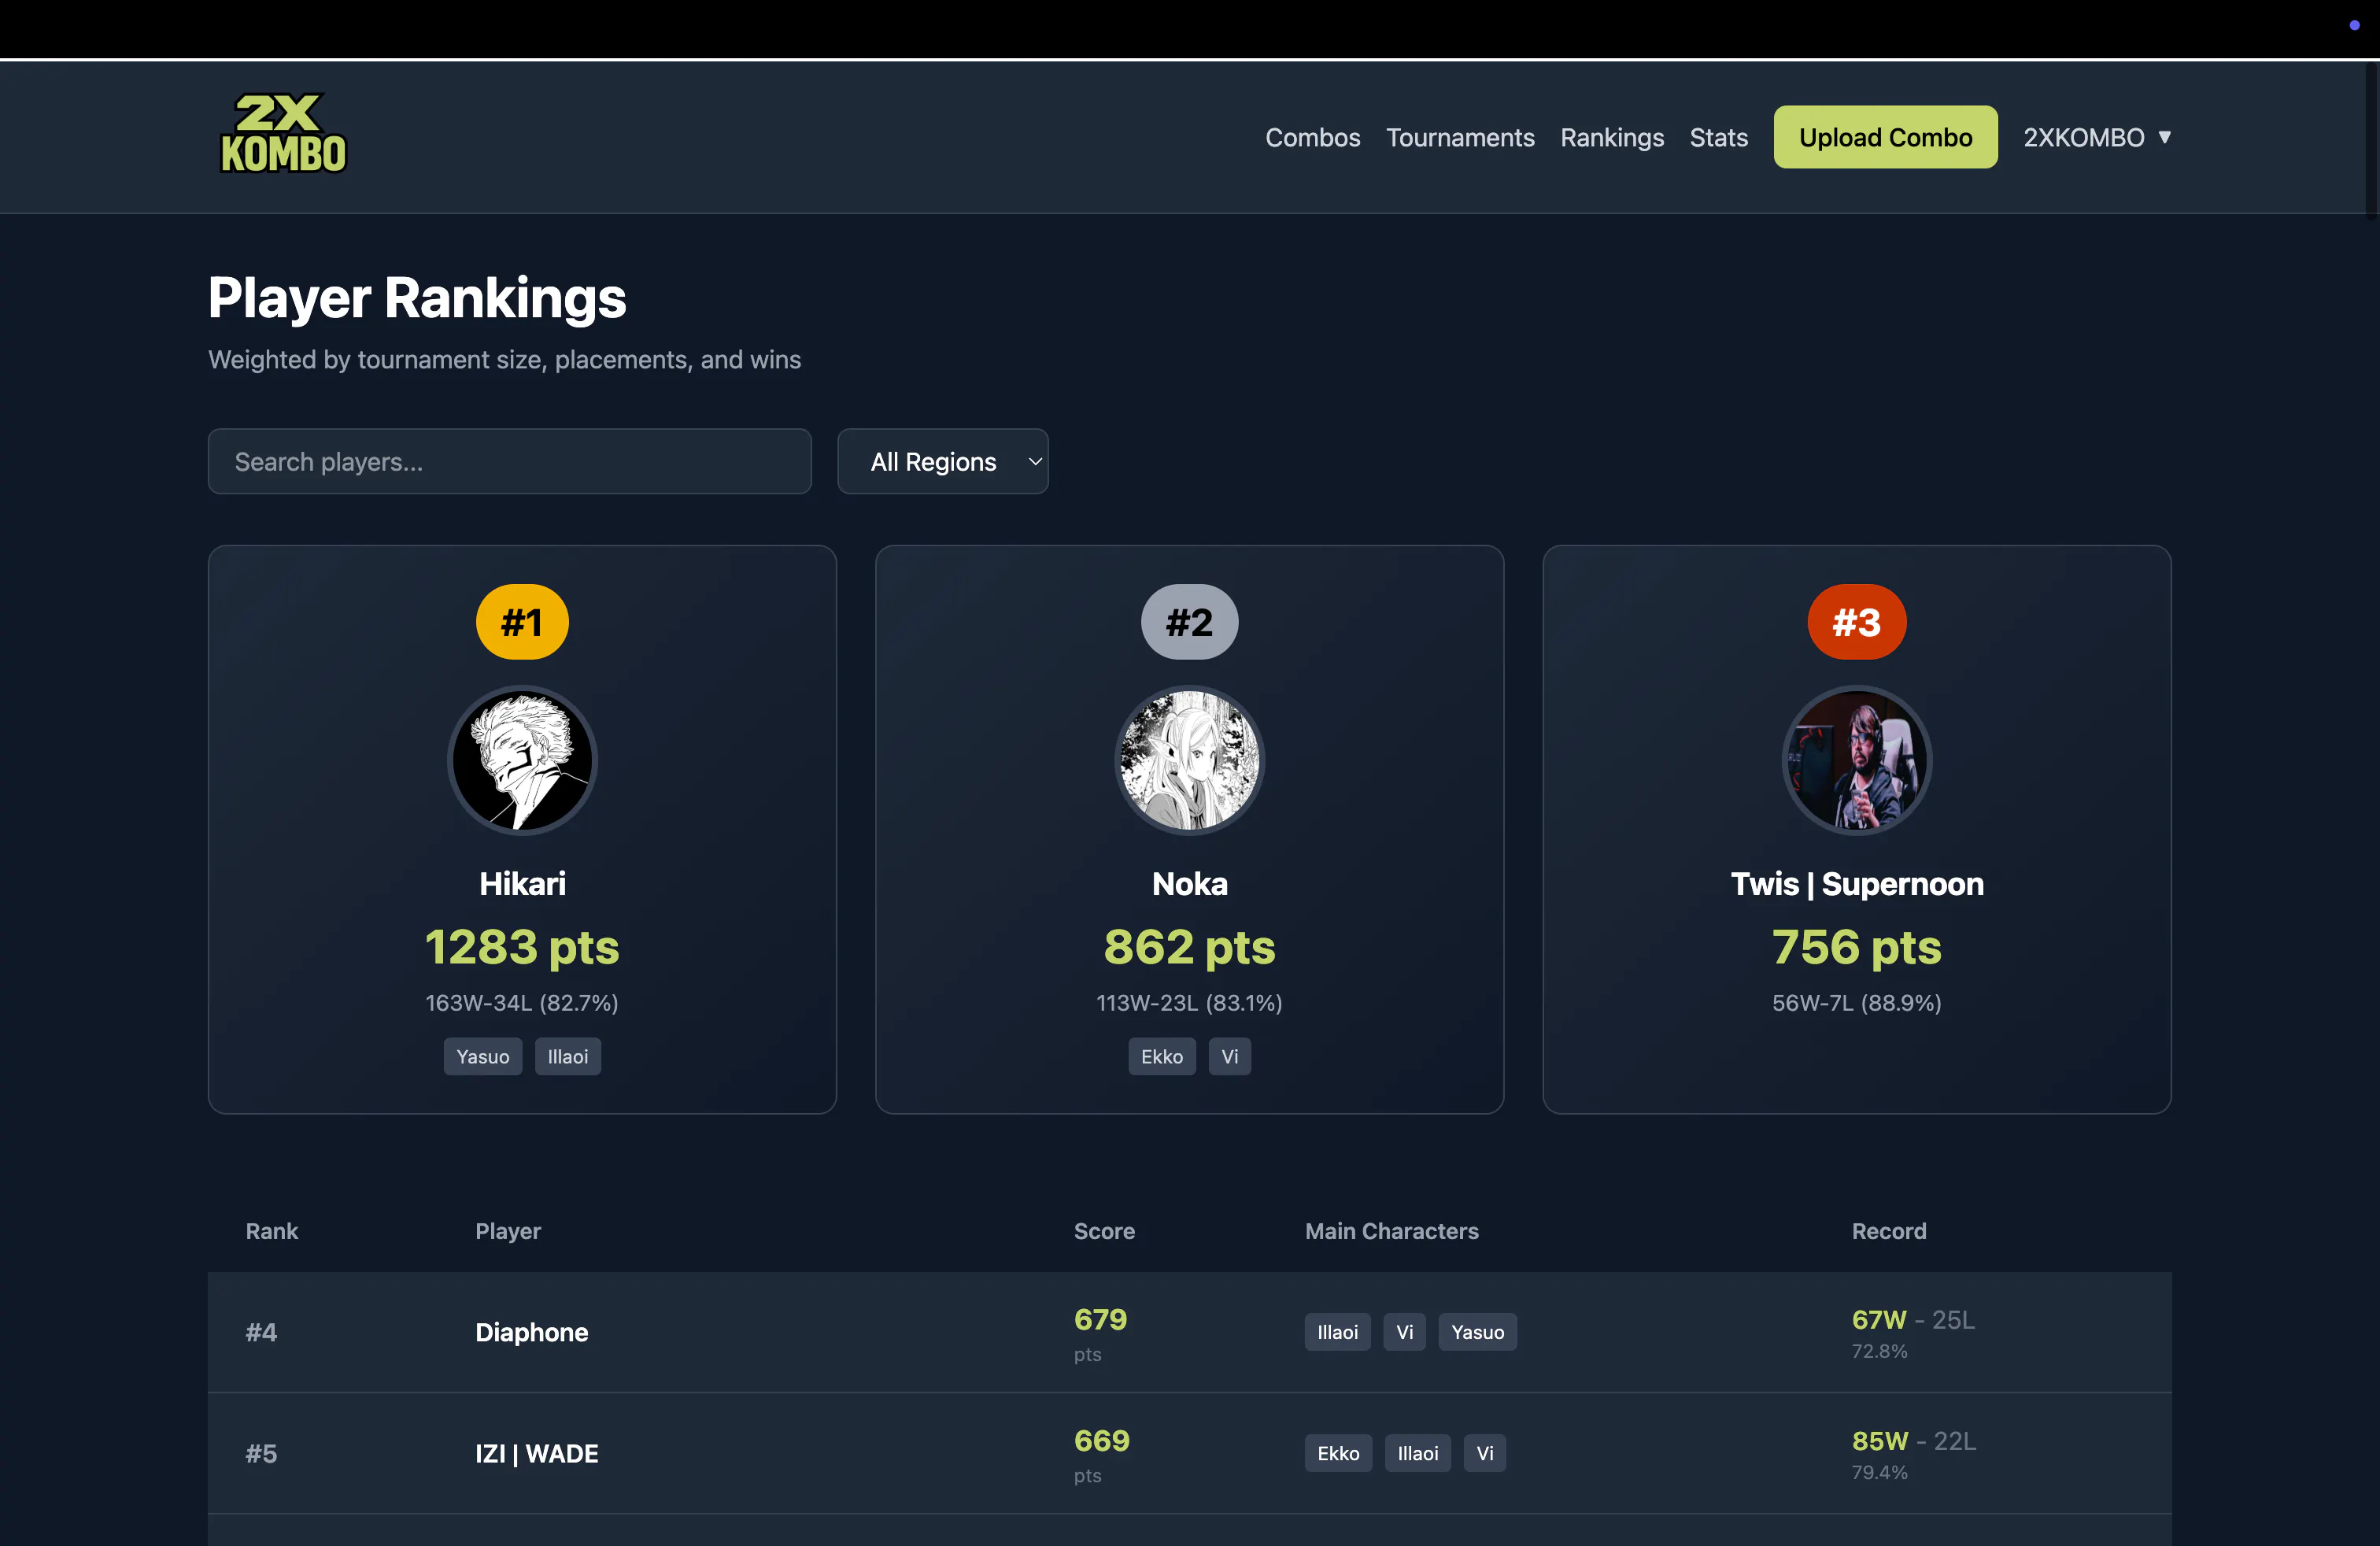Click the page vertical scrollbar

2372,140
